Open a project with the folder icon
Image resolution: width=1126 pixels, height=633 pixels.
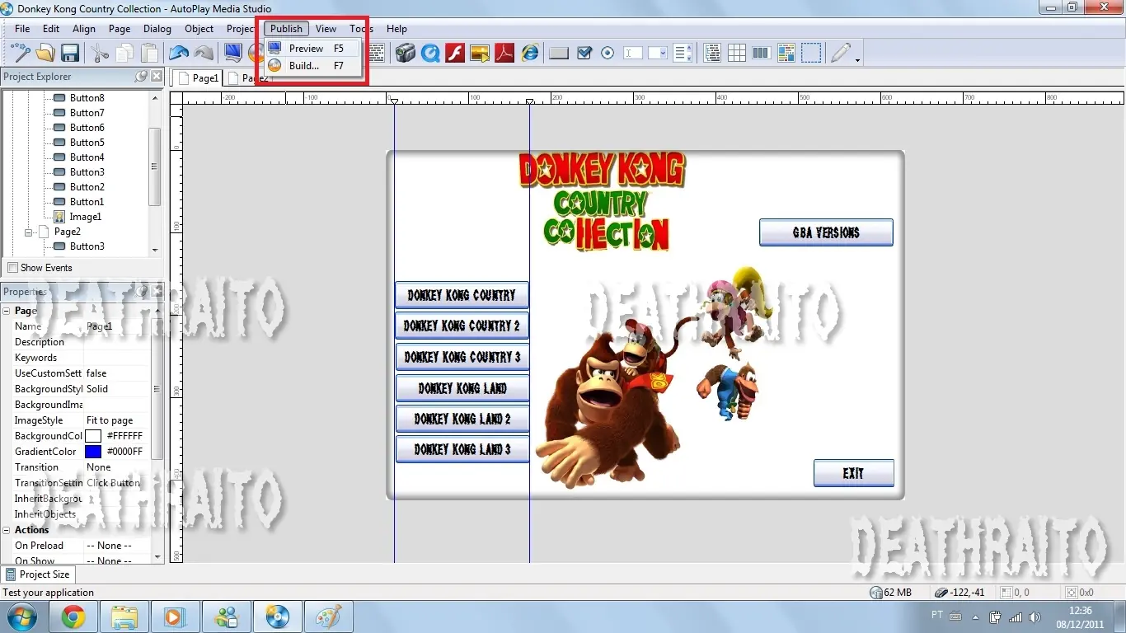pos(45,54)
